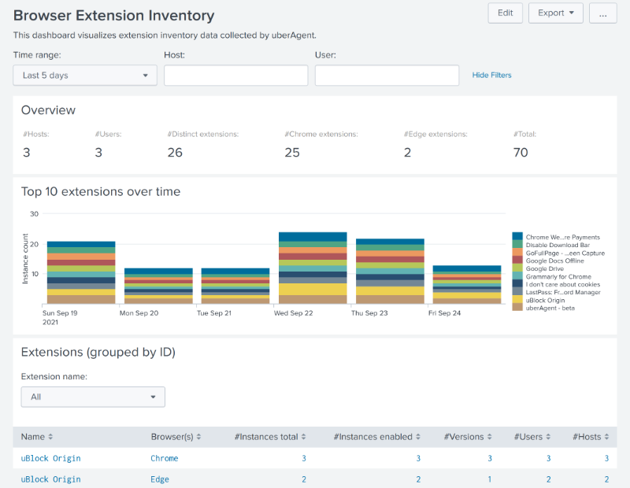Click the Hide Filters link
630x488 pixels.
491,76
